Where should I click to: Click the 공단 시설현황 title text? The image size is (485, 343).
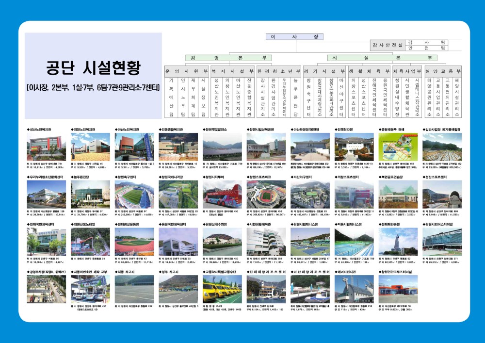click(94, 68)
